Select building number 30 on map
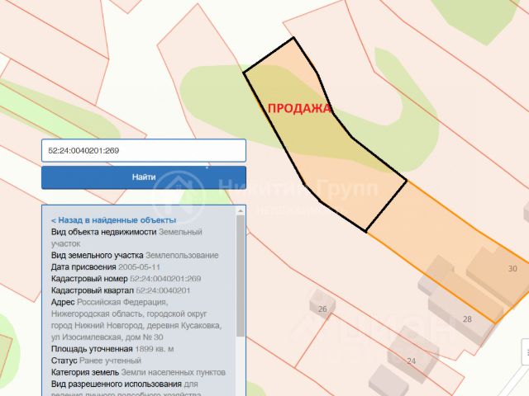The height and width of the screenshot is (396, 529). 512,268
